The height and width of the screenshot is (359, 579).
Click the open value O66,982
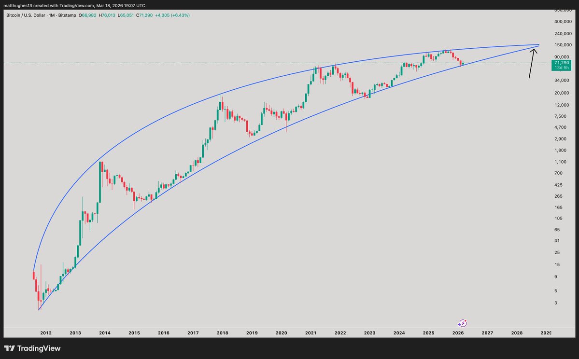click(x=87, y=15)
